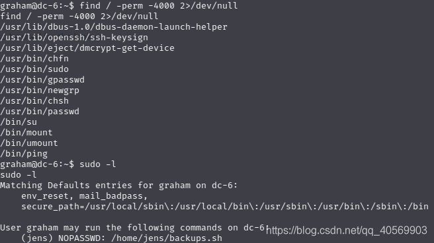The image size is (434, 243).
Task: Select the /usr/lib/dbus-1.0/dbus-daemon-launch-helper path
Action: [114, 27]
